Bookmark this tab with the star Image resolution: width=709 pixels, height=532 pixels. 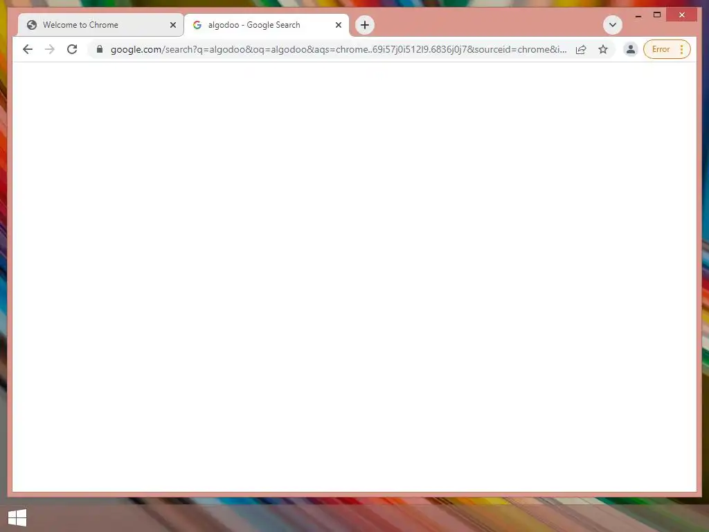pyautogui.click(x=603, y=49)
